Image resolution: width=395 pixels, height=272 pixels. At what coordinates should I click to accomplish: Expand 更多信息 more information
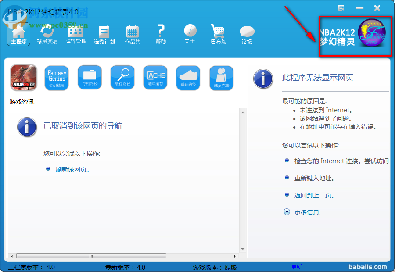click(307, 212)
